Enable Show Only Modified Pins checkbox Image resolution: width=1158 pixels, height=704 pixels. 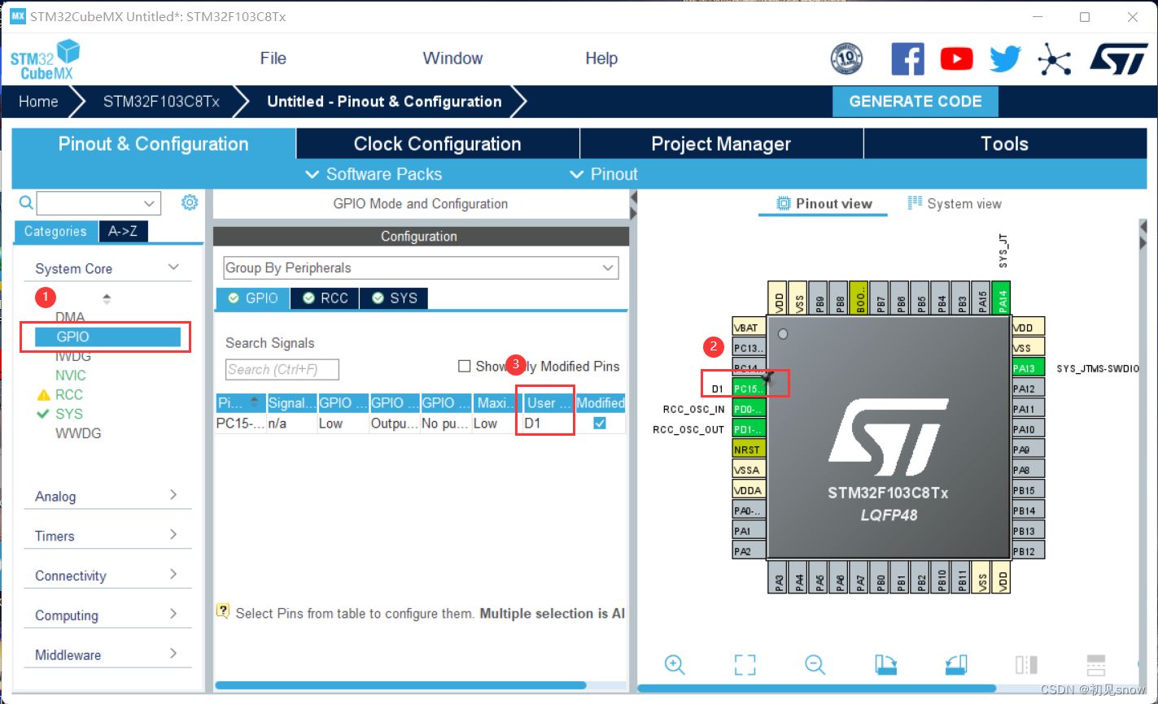point(465,367)
